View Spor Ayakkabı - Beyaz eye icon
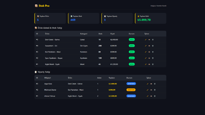The height and width of the screenshot is (115, 205). click(149, 58)
